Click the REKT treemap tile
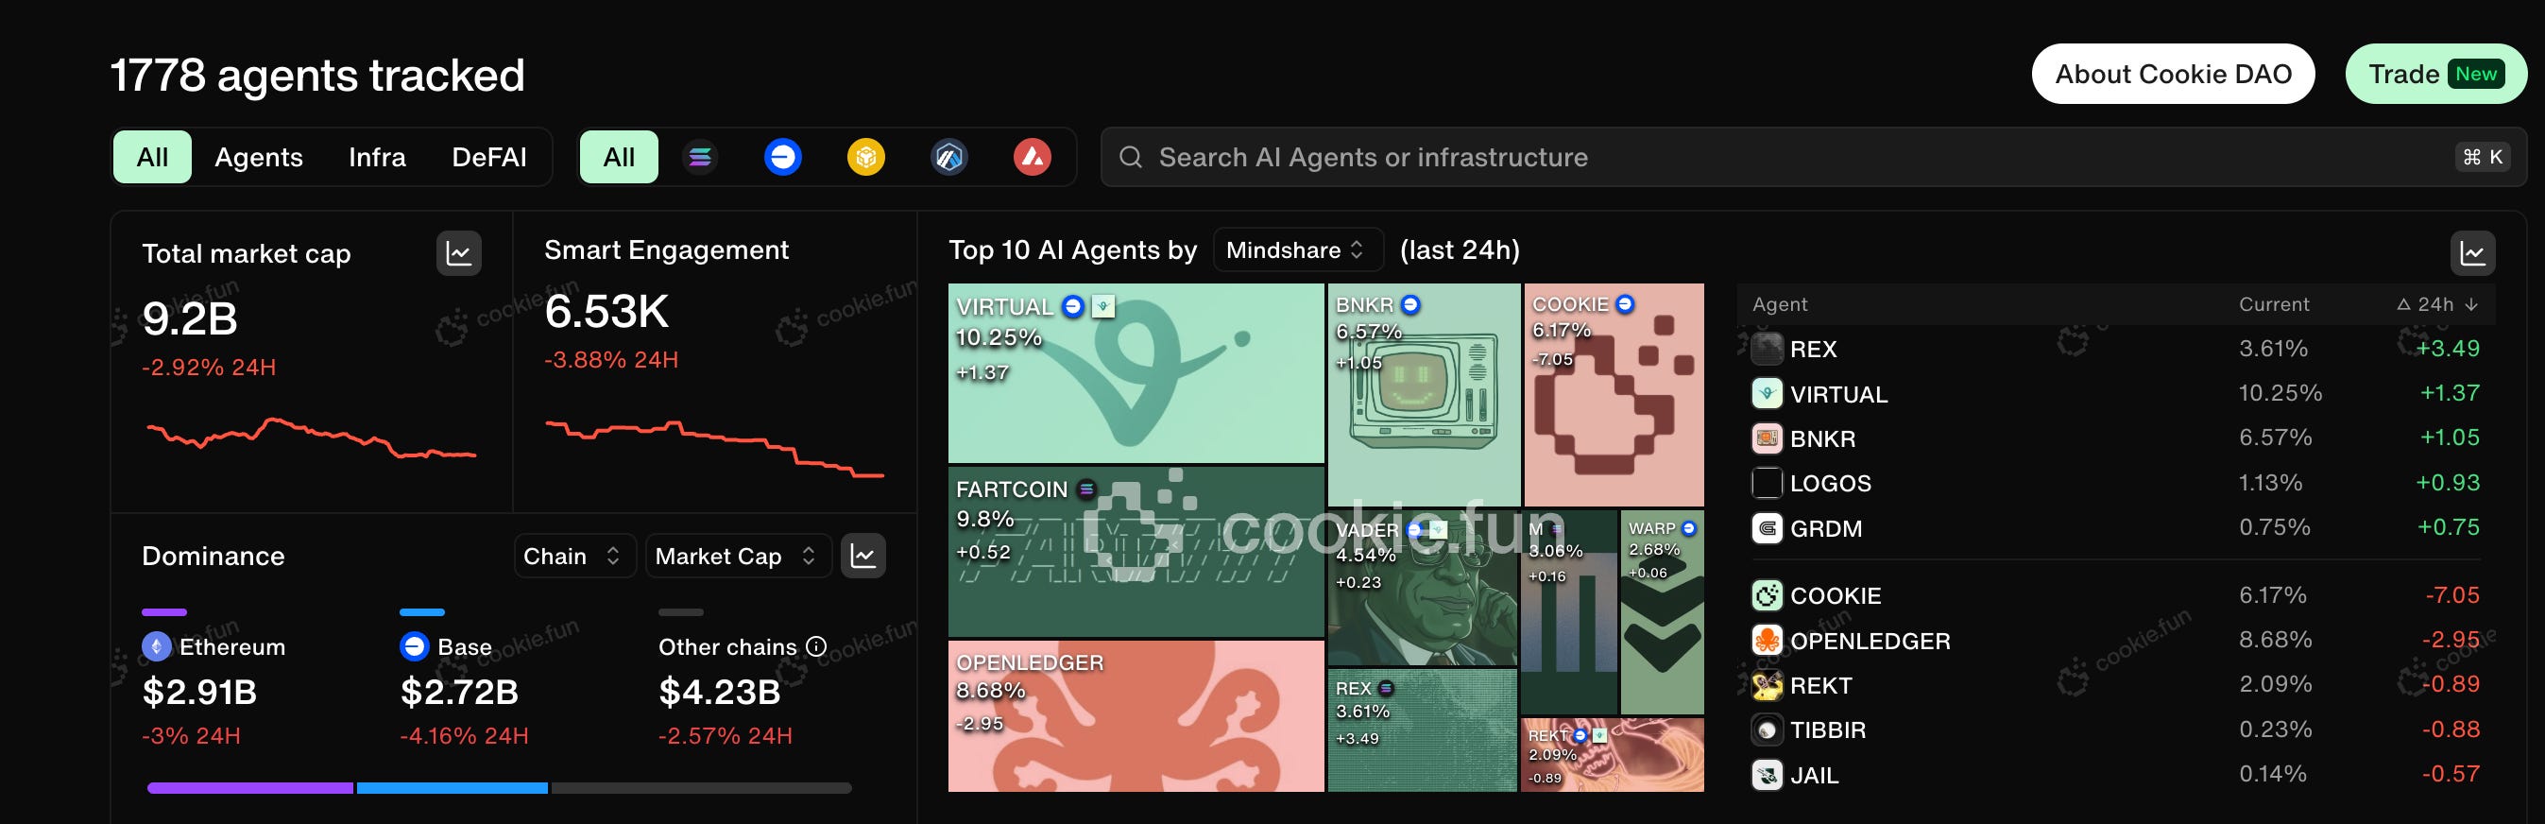 click(x=1613, y=755)
